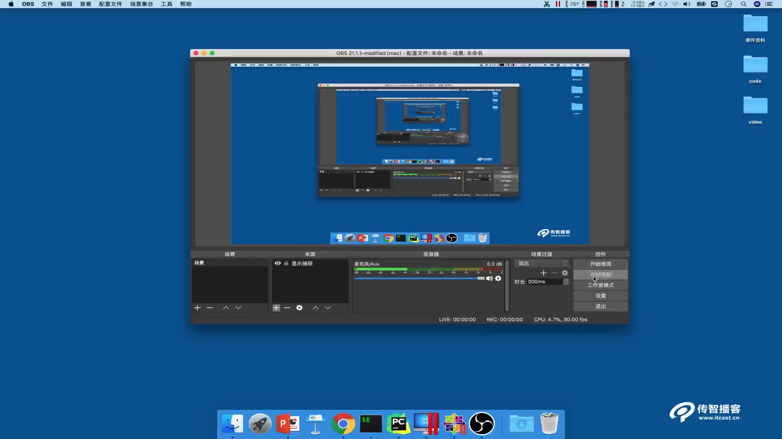782x439 pixels.
Task: Move scene down in 场景 panel
Action: click(238, 308)
